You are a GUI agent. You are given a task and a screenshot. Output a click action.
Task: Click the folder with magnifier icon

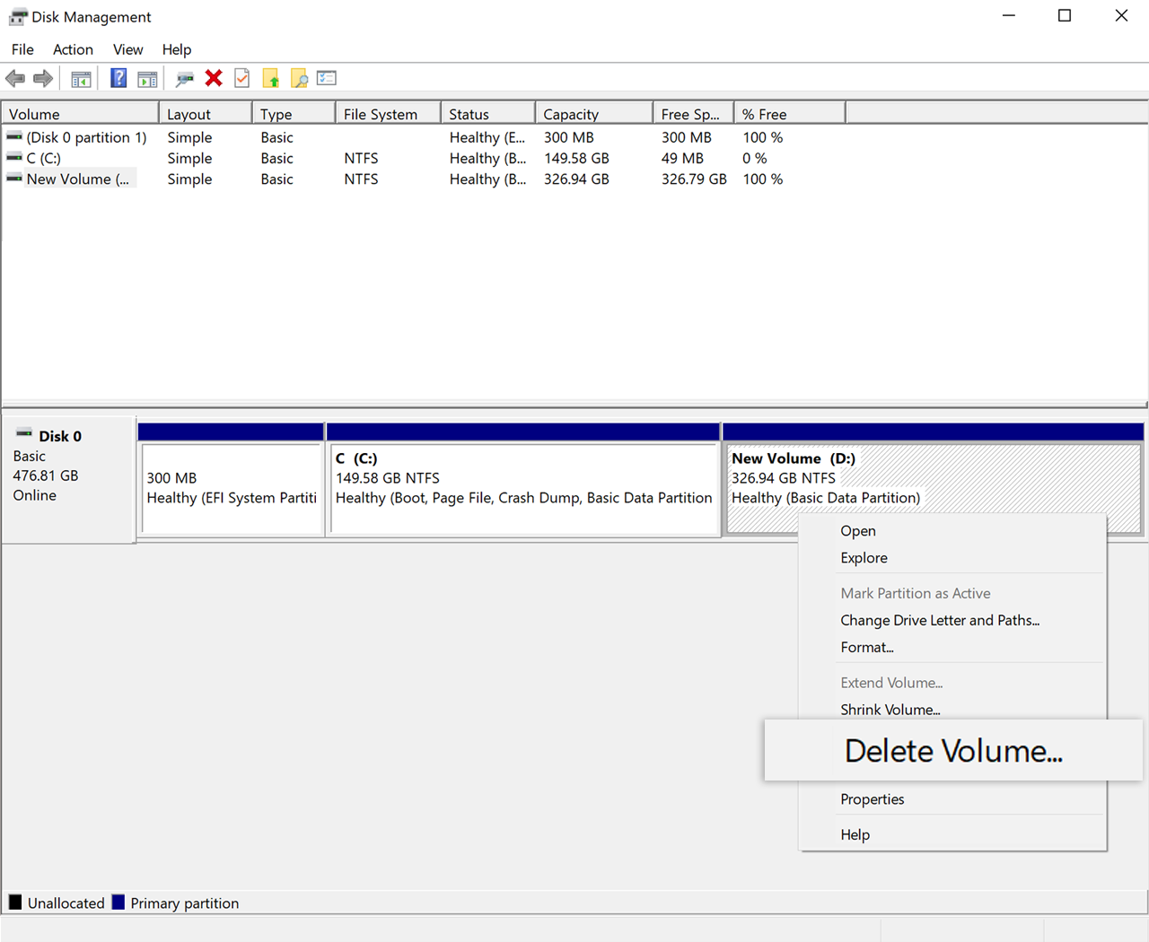(299, 79)
